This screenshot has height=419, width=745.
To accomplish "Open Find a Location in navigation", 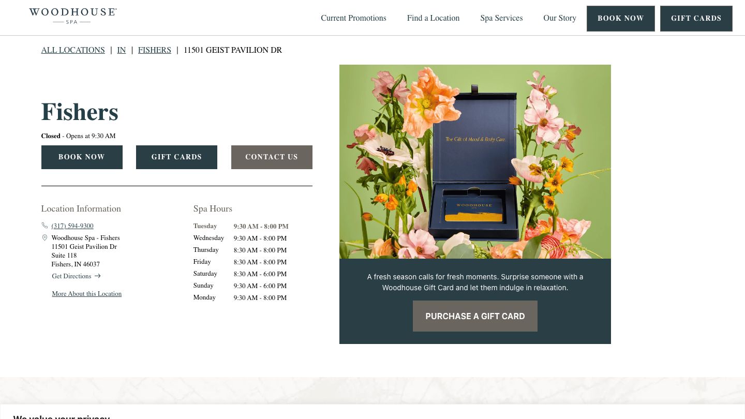I will tap(433, 18).
